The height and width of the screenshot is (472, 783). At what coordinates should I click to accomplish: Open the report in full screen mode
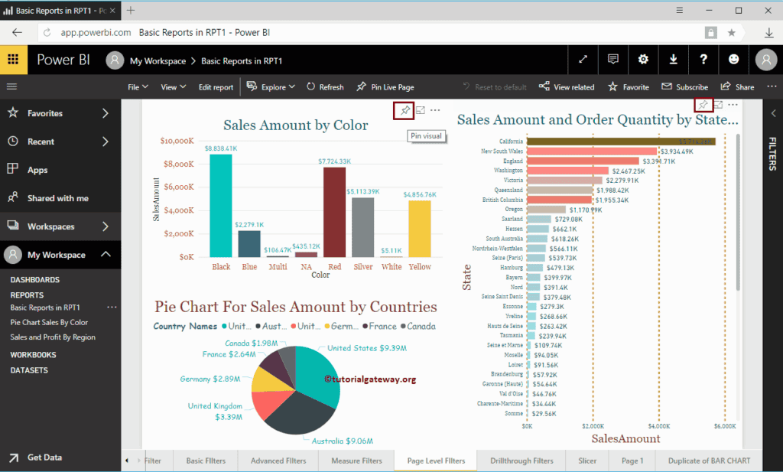(x=582, y=59)
